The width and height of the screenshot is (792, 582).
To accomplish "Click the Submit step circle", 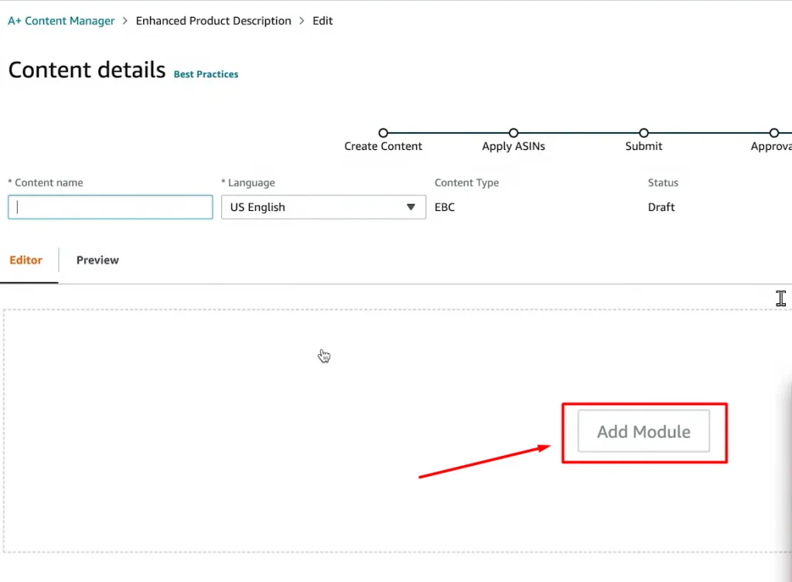I will (643, 133).
